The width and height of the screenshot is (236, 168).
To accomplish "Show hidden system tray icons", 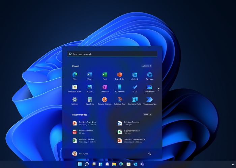I will pos(233,164).
